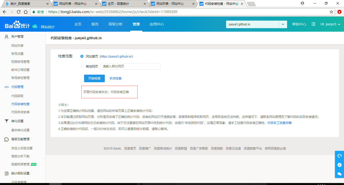Open the 应用中心 navigation tab
Screen dimensions: 344x185
157,24
